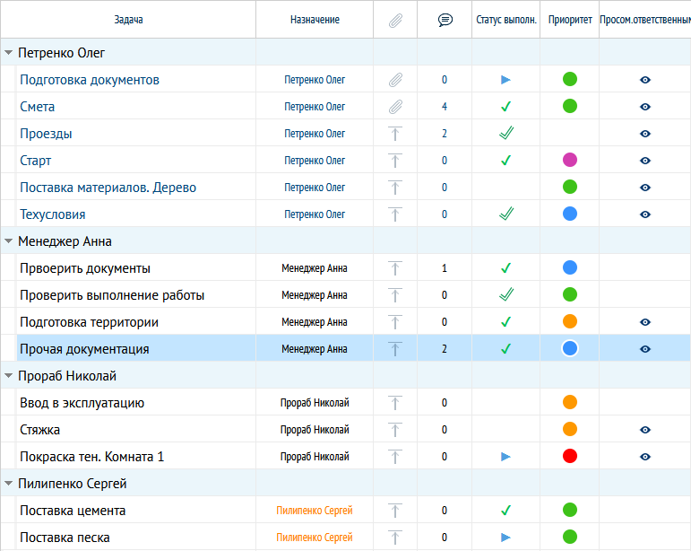Toggle the eye icon for Подготовка территории
691x551 pixels.
point(645,322)
